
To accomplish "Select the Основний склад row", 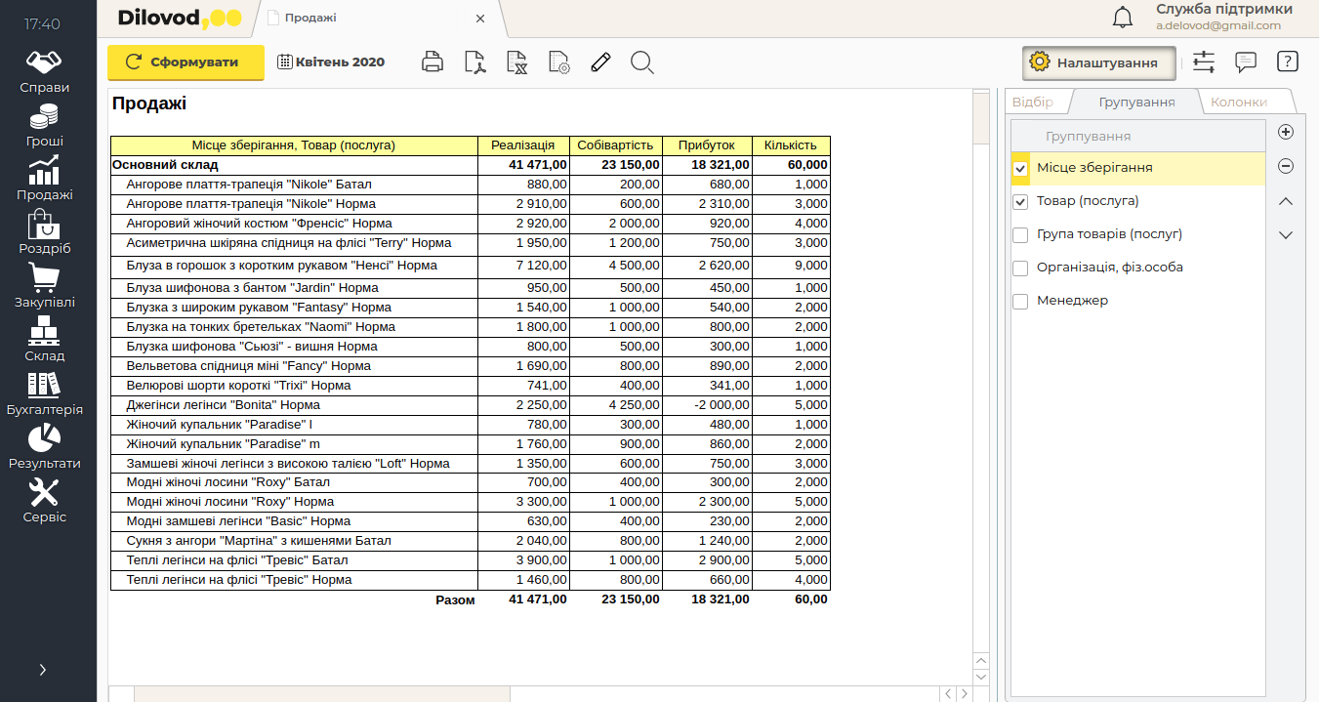I will point(470,165).
